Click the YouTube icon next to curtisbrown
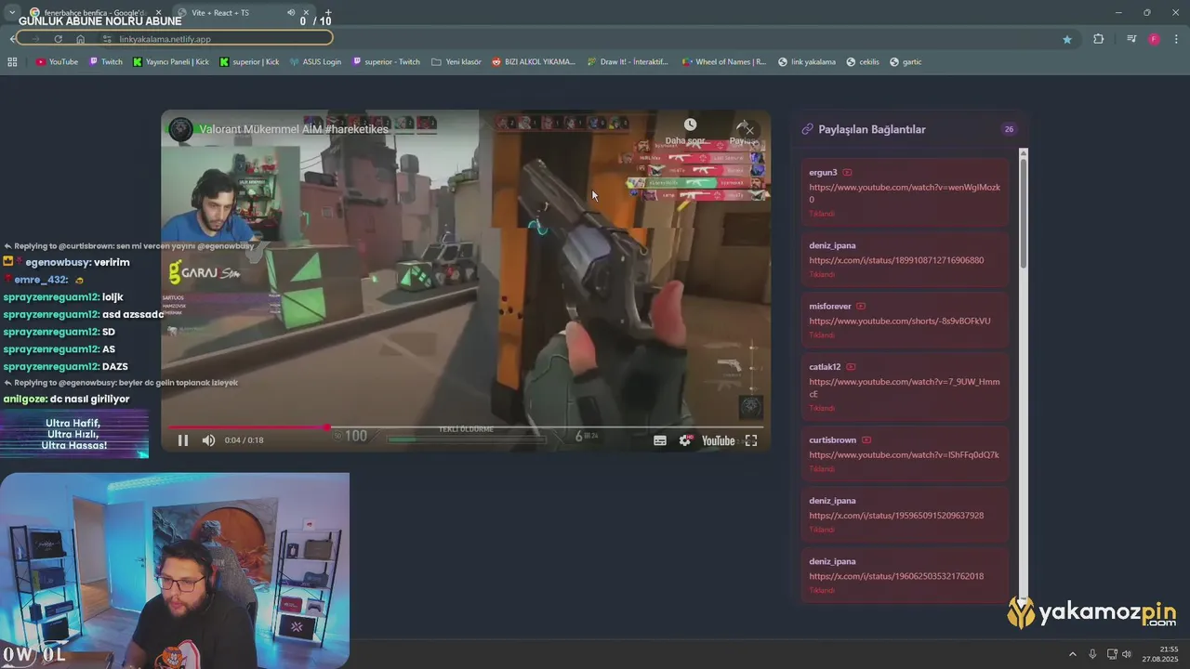1190x669 pixels. pyautogui.click(x=866, y=440)
